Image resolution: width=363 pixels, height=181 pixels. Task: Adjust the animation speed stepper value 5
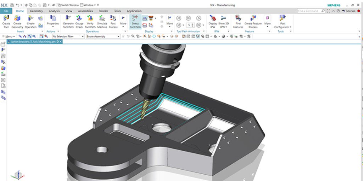(190, 25)
